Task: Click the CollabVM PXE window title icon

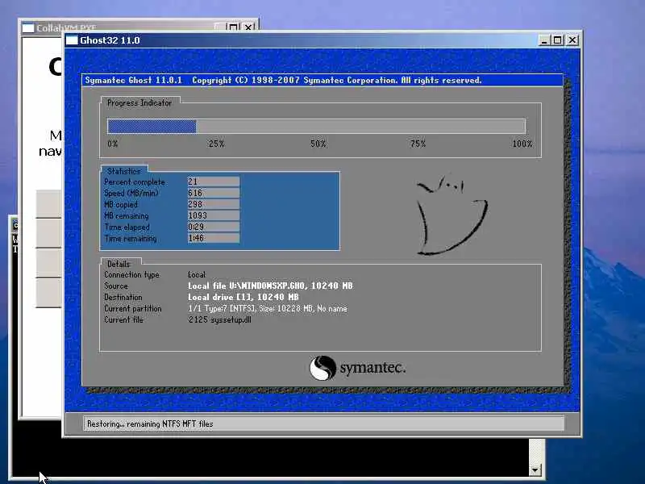Action: click(x=28, y=28)
